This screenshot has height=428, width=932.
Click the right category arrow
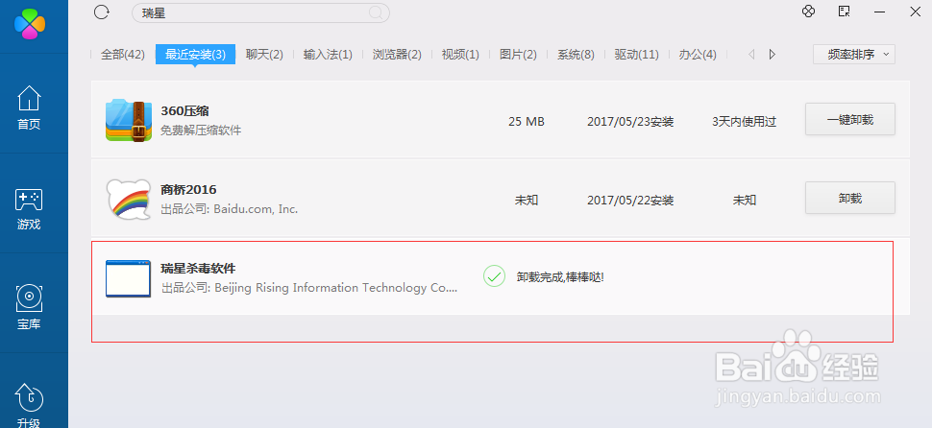coord(773,54)
